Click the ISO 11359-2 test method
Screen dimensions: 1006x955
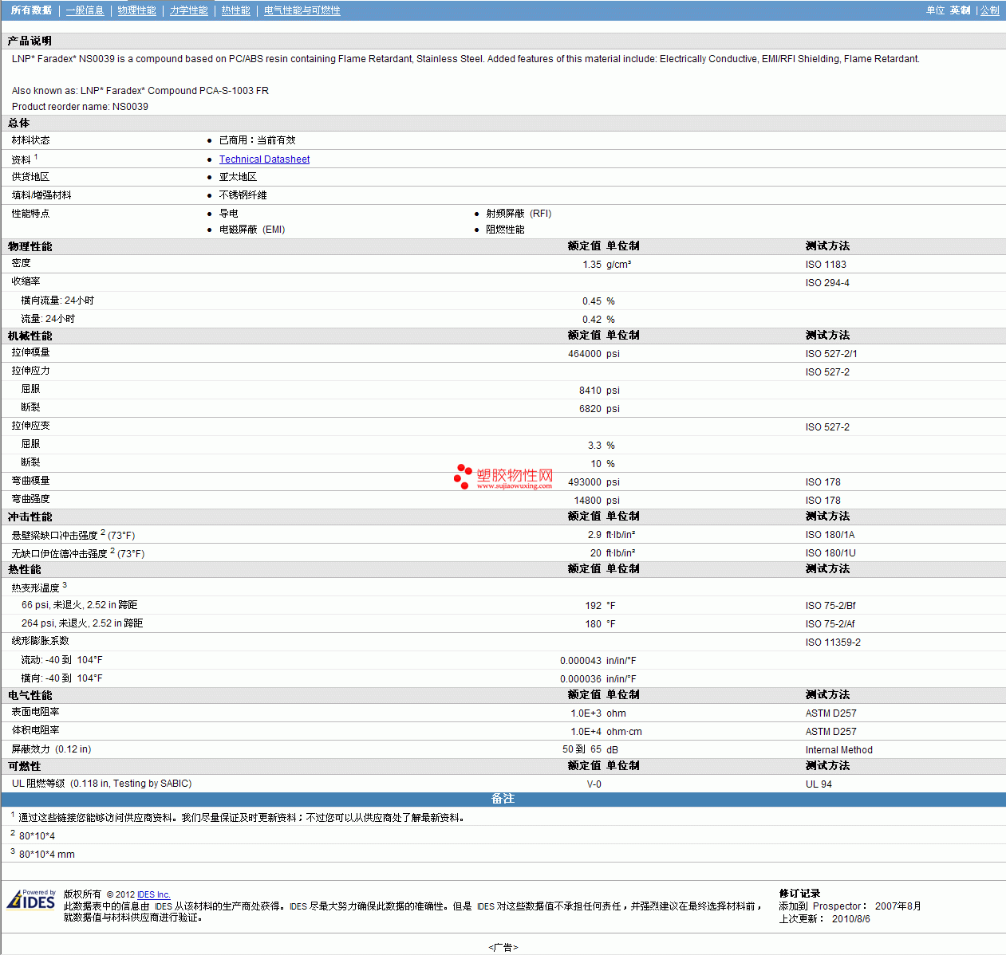[833, 643]
